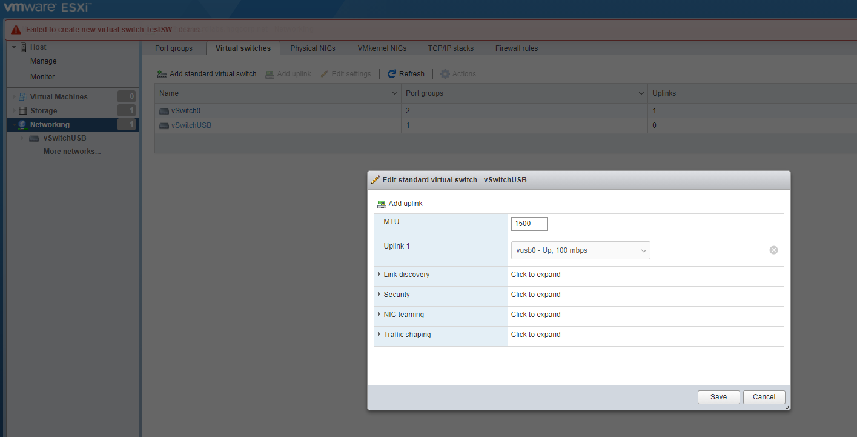Click the Add standard virtual switch icon

point(162,73)
